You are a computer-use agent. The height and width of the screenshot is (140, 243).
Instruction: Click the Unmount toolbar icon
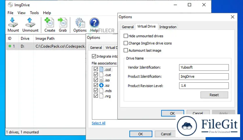(30, 23)
